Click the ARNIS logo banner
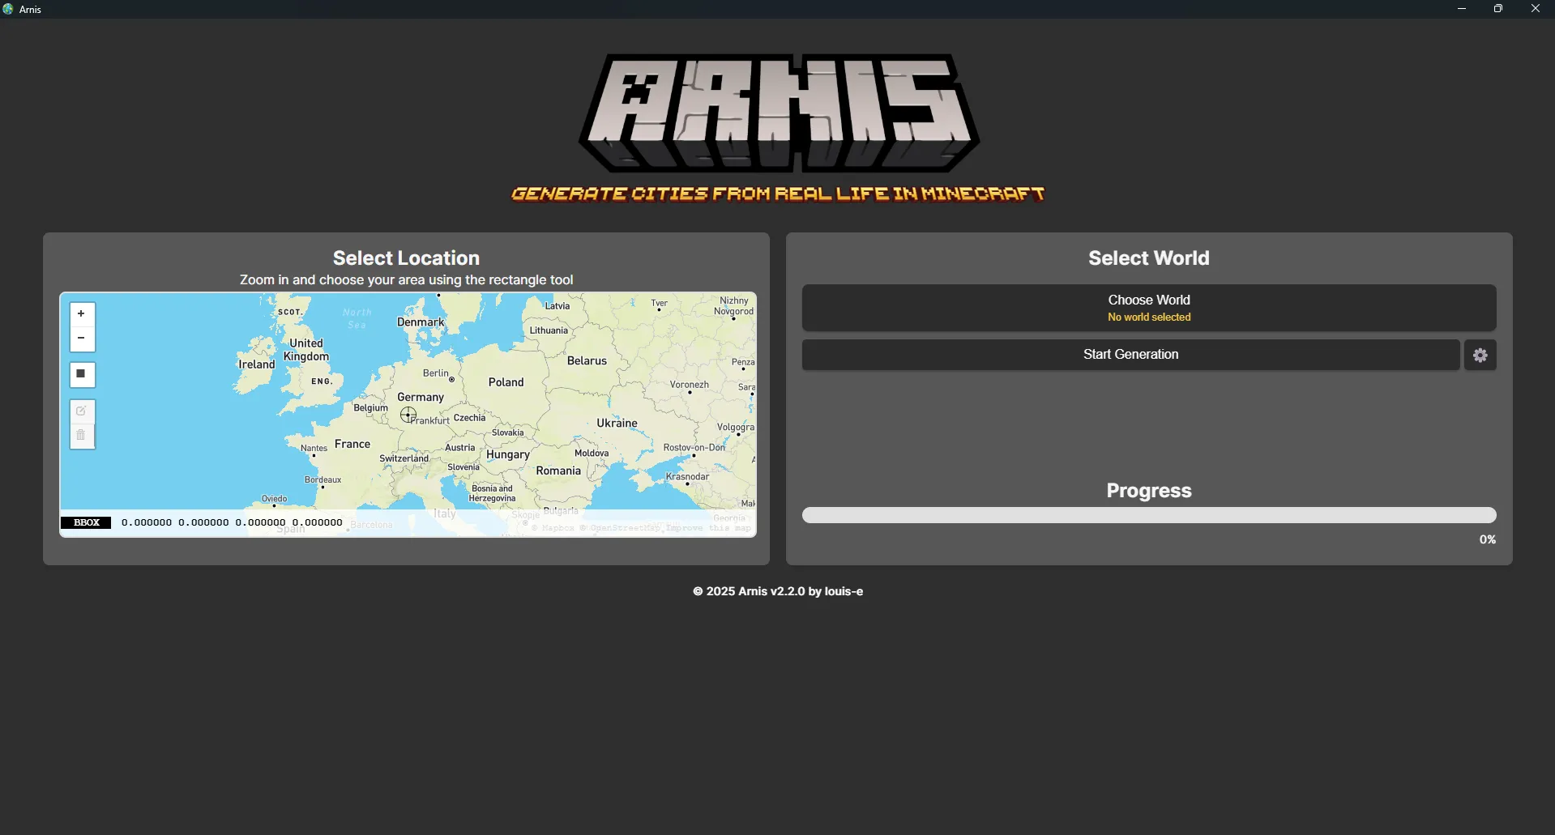1555x835 pixels. [778, 113]
